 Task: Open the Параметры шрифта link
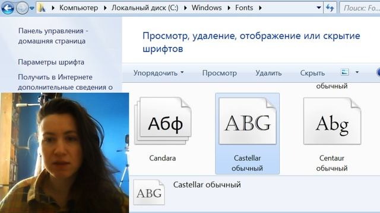(51, 62)
